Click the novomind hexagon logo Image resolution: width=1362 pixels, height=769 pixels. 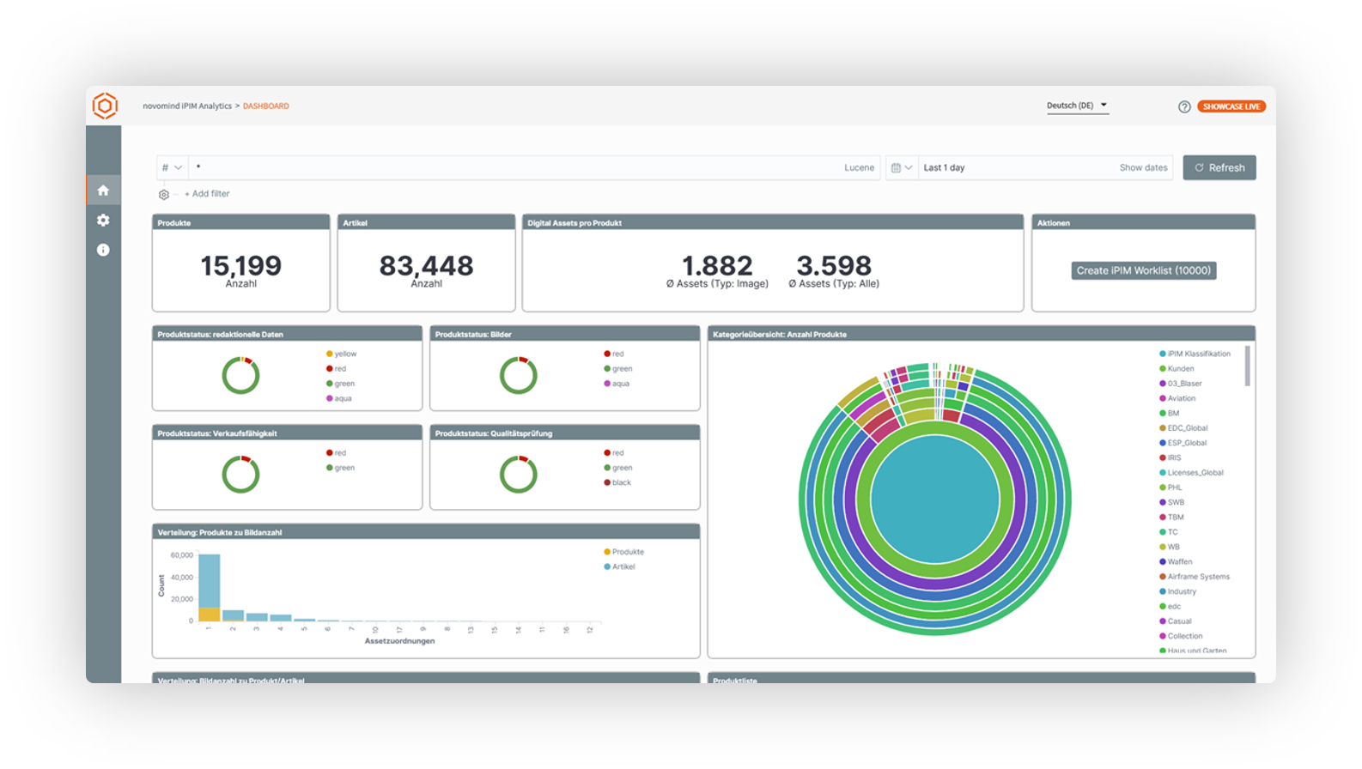click(x=105, y=106)
